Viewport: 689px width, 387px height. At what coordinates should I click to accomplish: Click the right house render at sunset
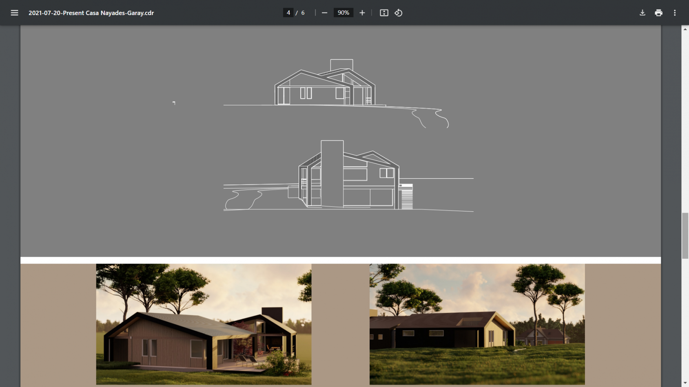[477, 324]
